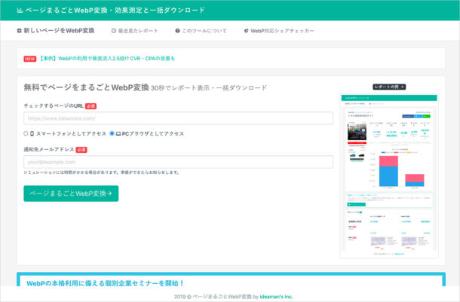Open the 最近見たレポート tab
This screenshot has width=460, height=302.
pyautogui.click(x=139, y=31)
